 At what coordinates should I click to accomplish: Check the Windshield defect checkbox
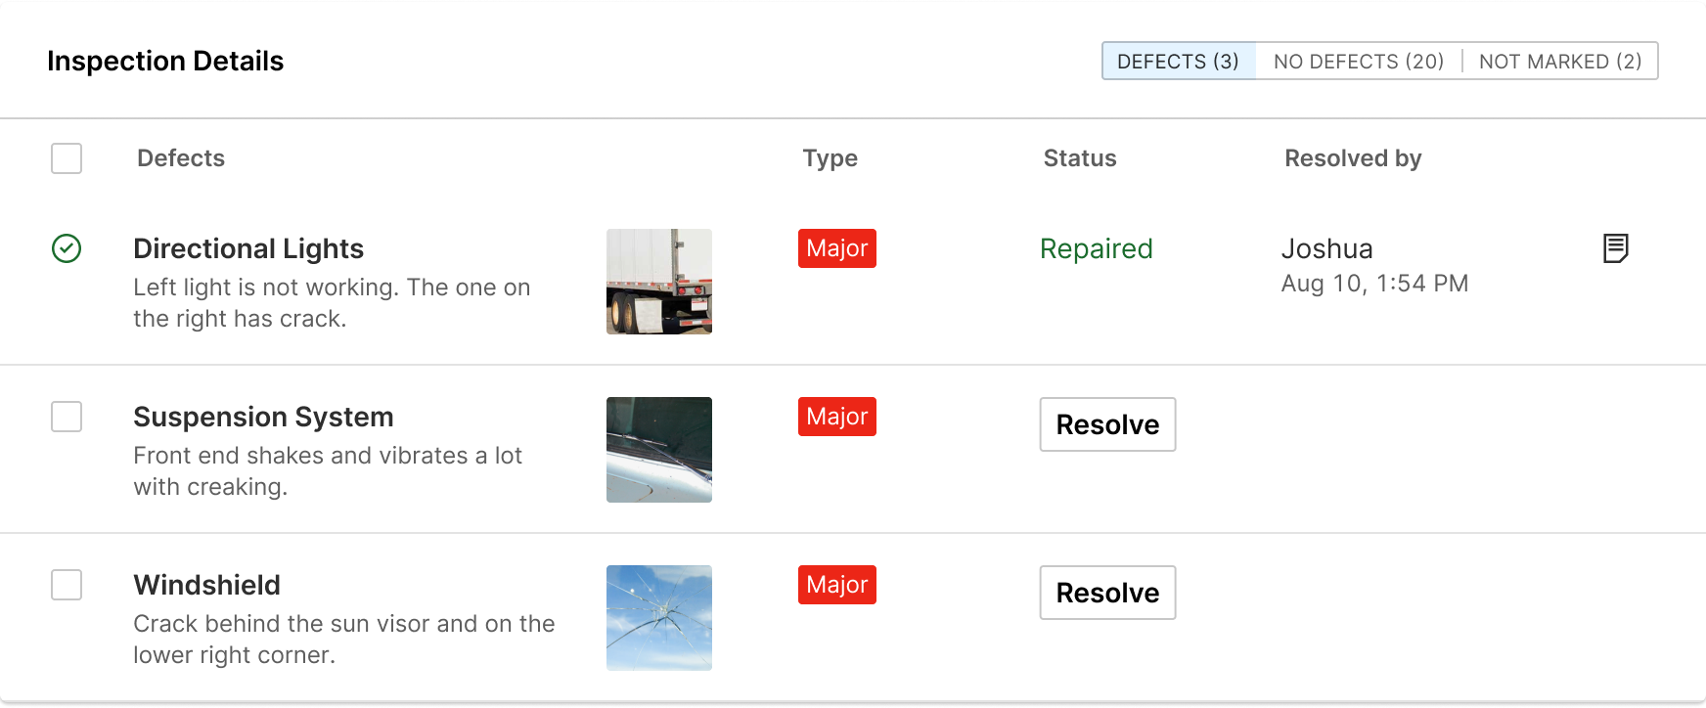(x=67, y=585)
